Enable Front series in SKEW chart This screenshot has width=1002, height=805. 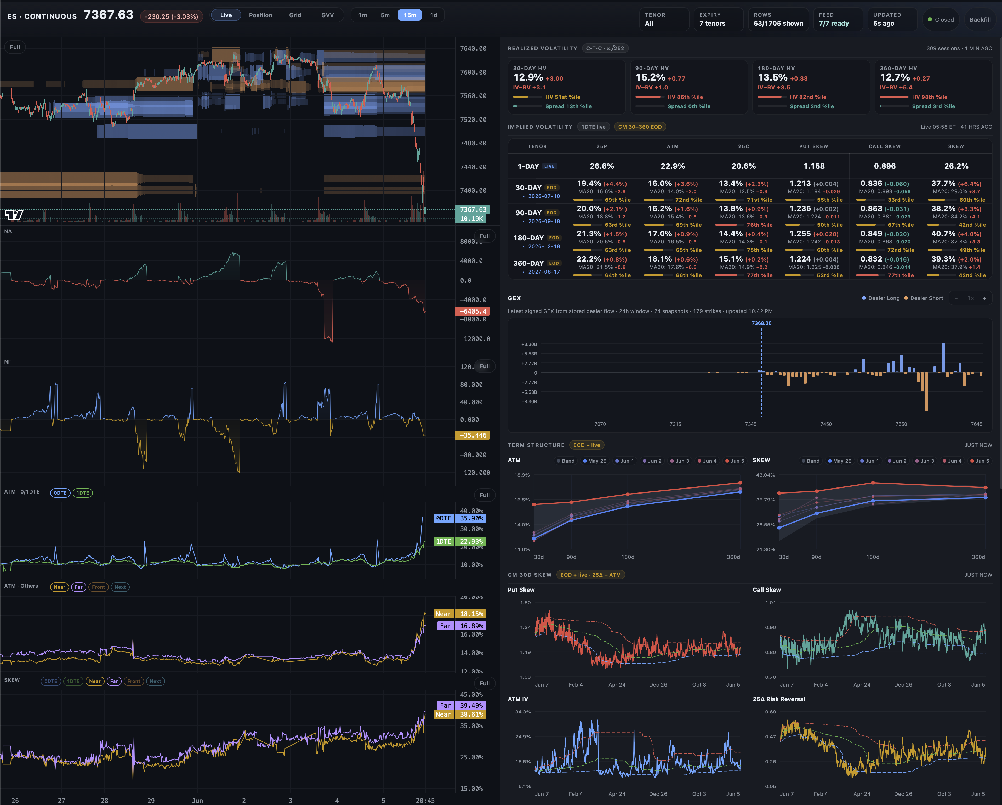pyautogui.click(x=134, y=681)
